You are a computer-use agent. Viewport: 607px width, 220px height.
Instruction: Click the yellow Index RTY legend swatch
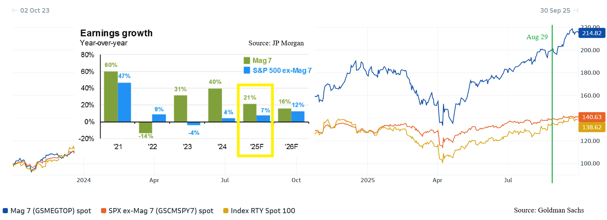click(x=226, y=211)
